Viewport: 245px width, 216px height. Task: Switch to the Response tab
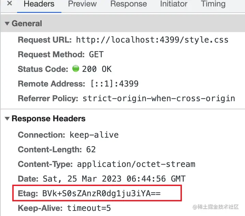(x=129, y=4)
